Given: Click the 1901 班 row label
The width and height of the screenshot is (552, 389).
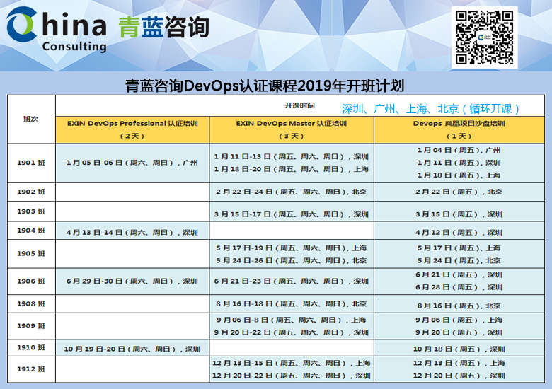Looking at the screenshot, I should click(31, 163).
